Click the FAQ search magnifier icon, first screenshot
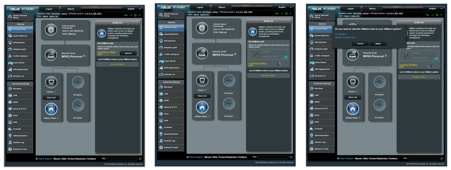 click(140, 158)
